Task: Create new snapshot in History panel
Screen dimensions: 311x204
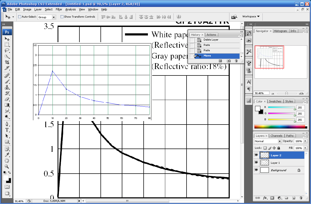Action: point(228,61)
